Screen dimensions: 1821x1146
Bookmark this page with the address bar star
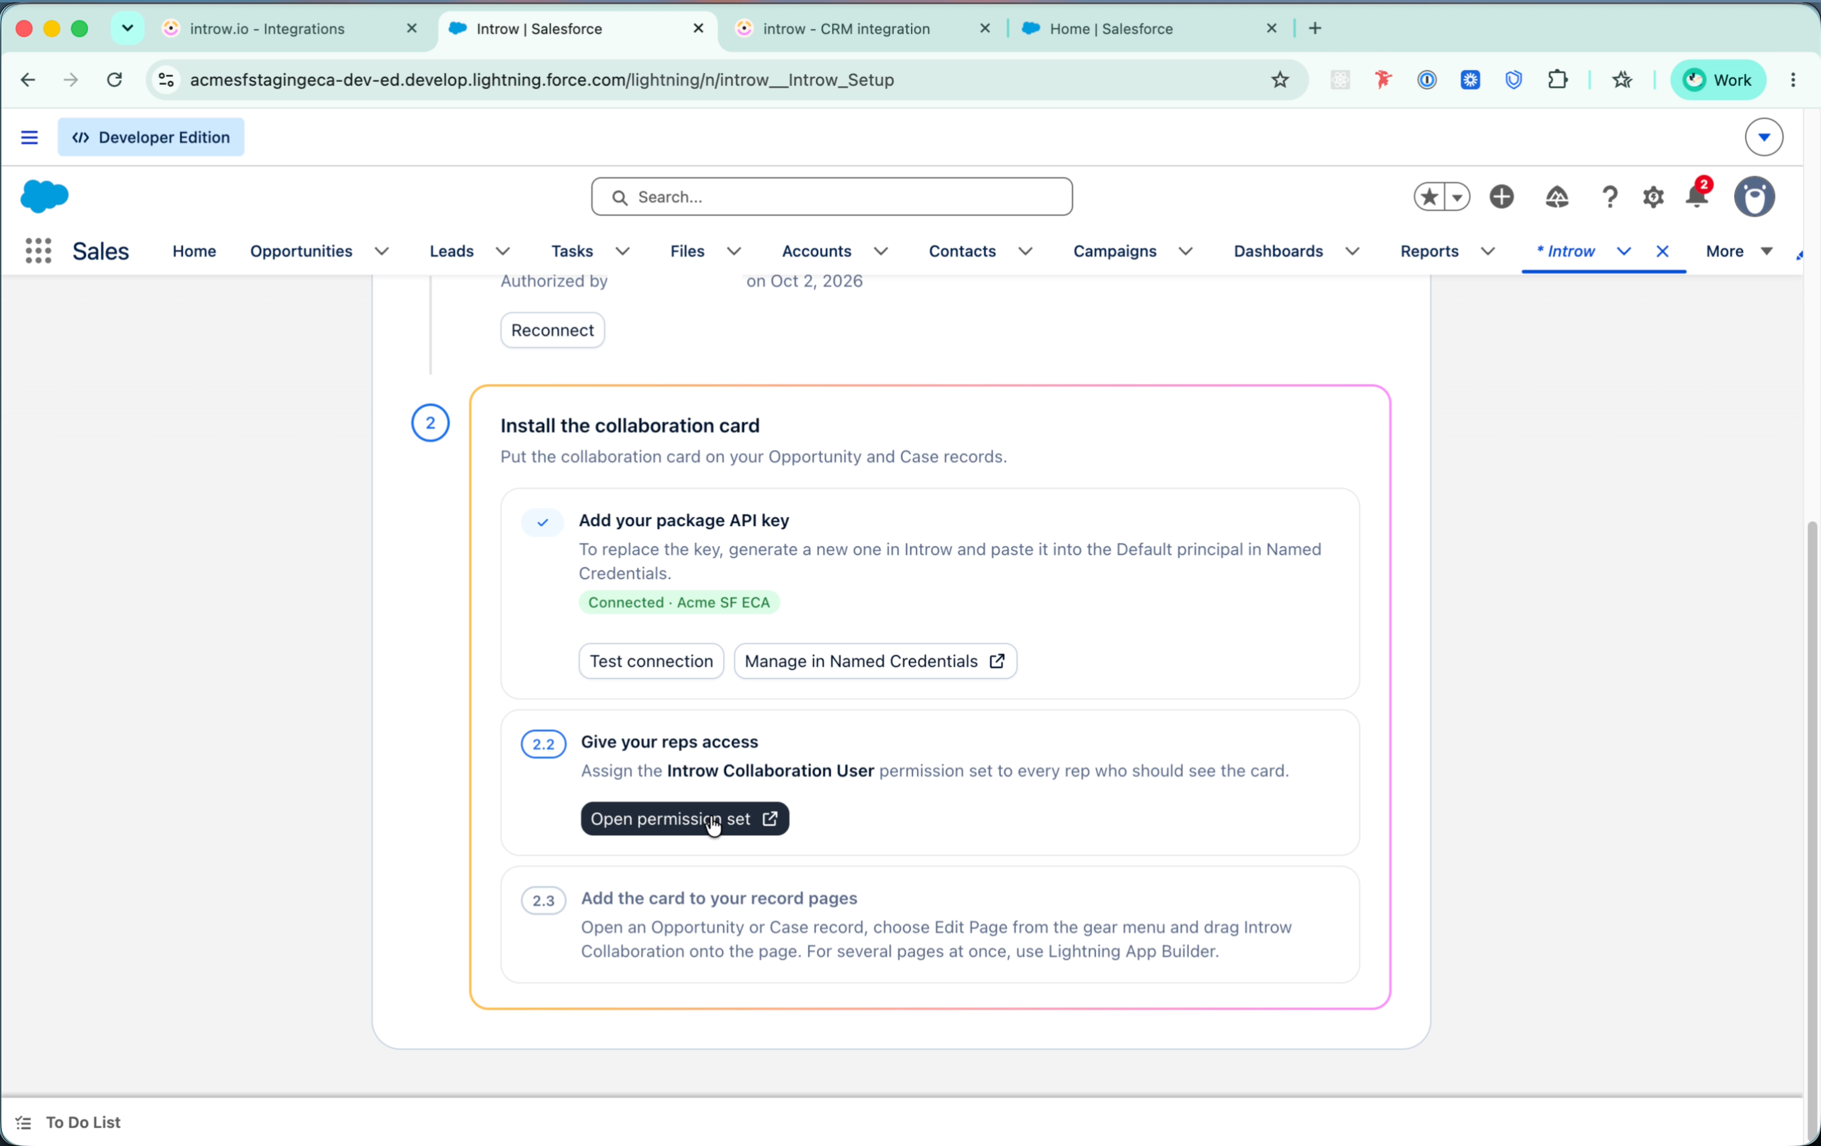pos(1279,80)
